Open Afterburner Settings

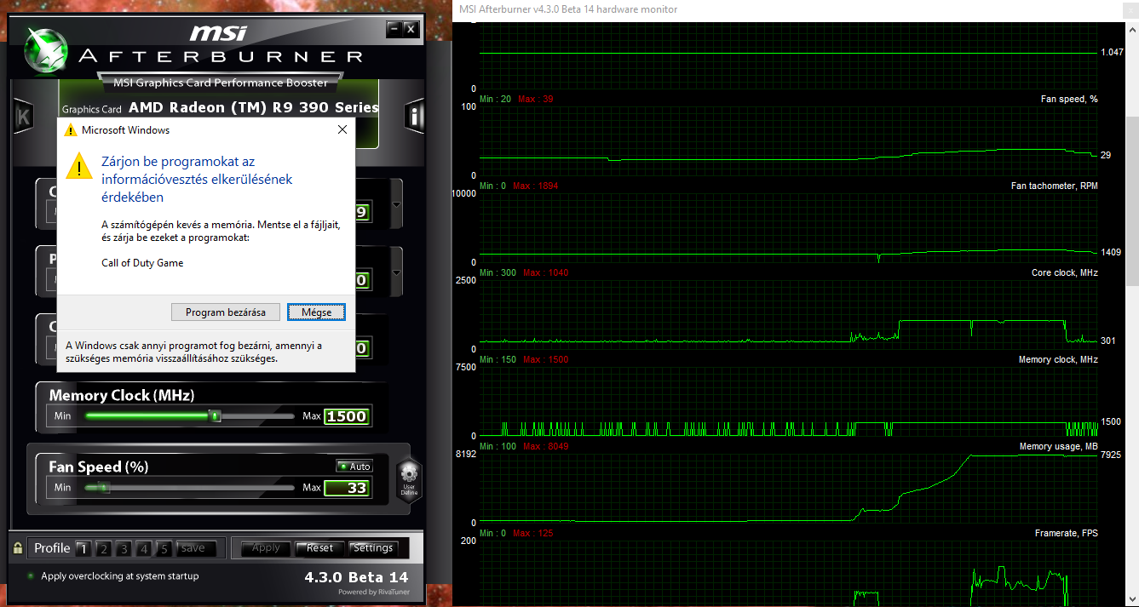tap(373, 548)
